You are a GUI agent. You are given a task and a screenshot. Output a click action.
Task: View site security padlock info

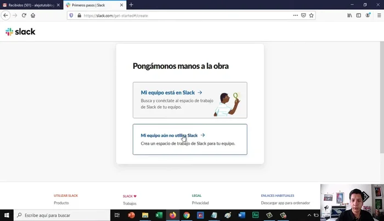tap(80, 15)
